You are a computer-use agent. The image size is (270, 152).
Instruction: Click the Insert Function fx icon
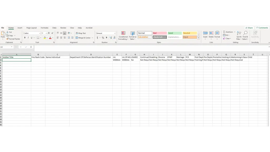click(31, 47)
